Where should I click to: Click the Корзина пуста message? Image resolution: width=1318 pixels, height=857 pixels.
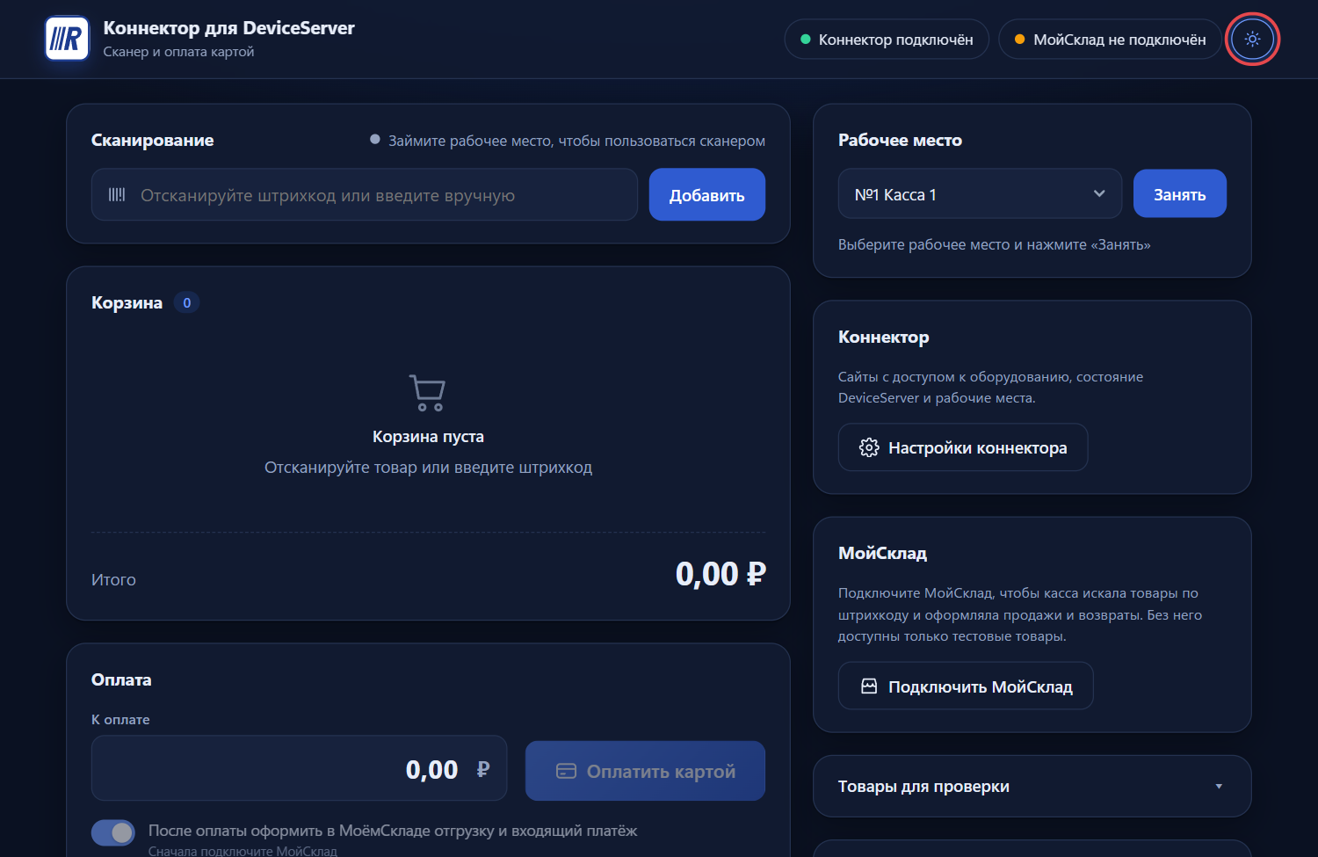coord(428,437)
